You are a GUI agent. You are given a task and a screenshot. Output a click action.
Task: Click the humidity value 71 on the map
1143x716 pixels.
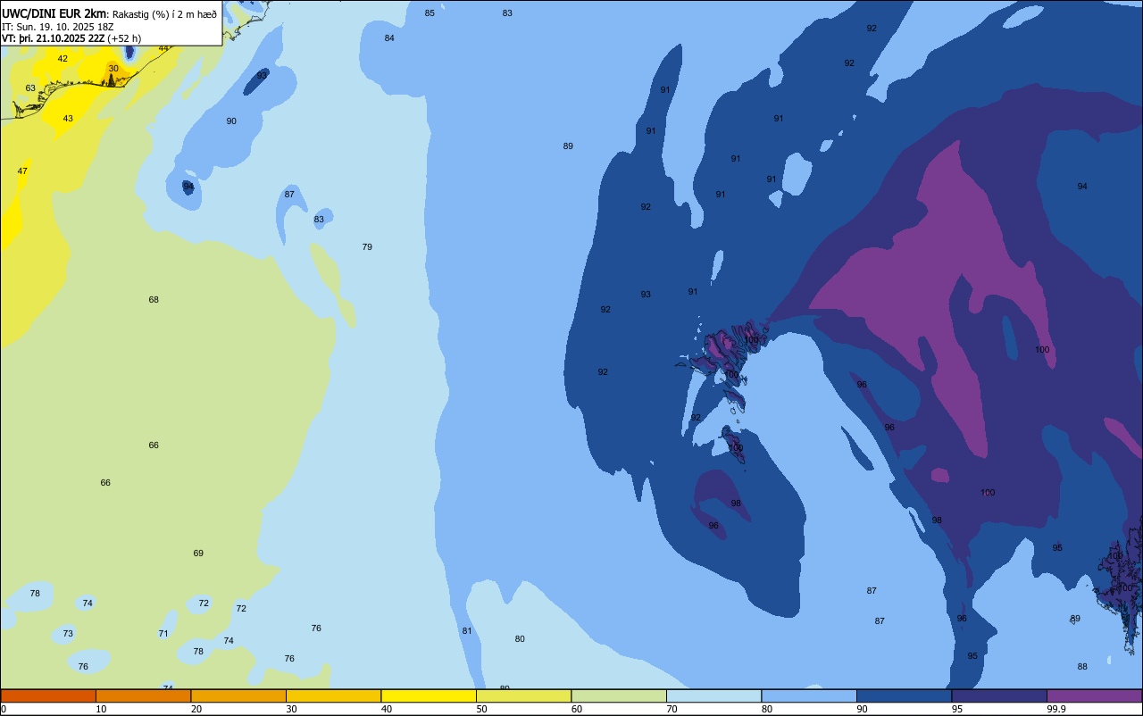click(163, 634)
